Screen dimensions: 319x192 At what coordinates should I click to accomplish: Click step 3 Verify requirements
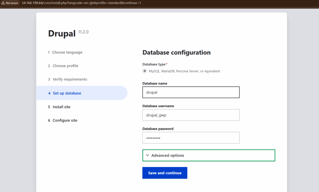click(x=68, y=79)
